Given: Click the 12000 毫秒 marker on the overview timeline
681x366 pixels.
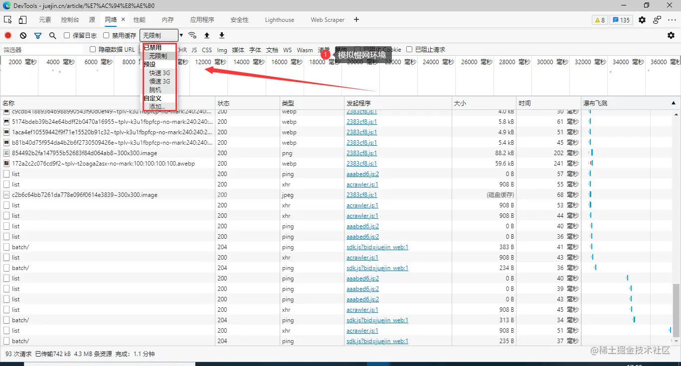Looking at the screenshot, I should [210, 62].
